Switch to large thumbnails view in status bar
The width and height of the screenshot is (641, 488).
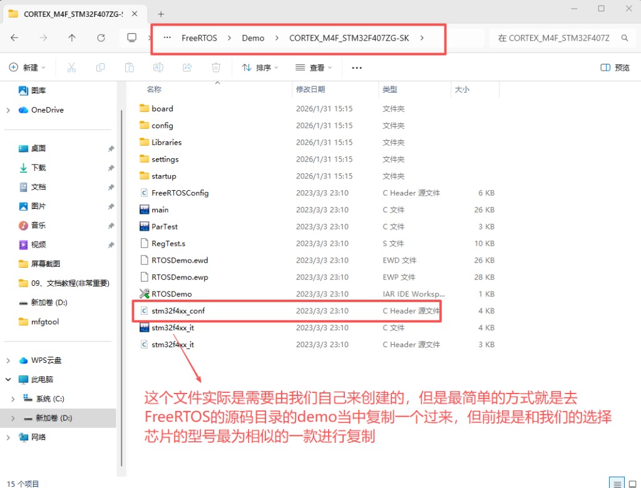631,483
